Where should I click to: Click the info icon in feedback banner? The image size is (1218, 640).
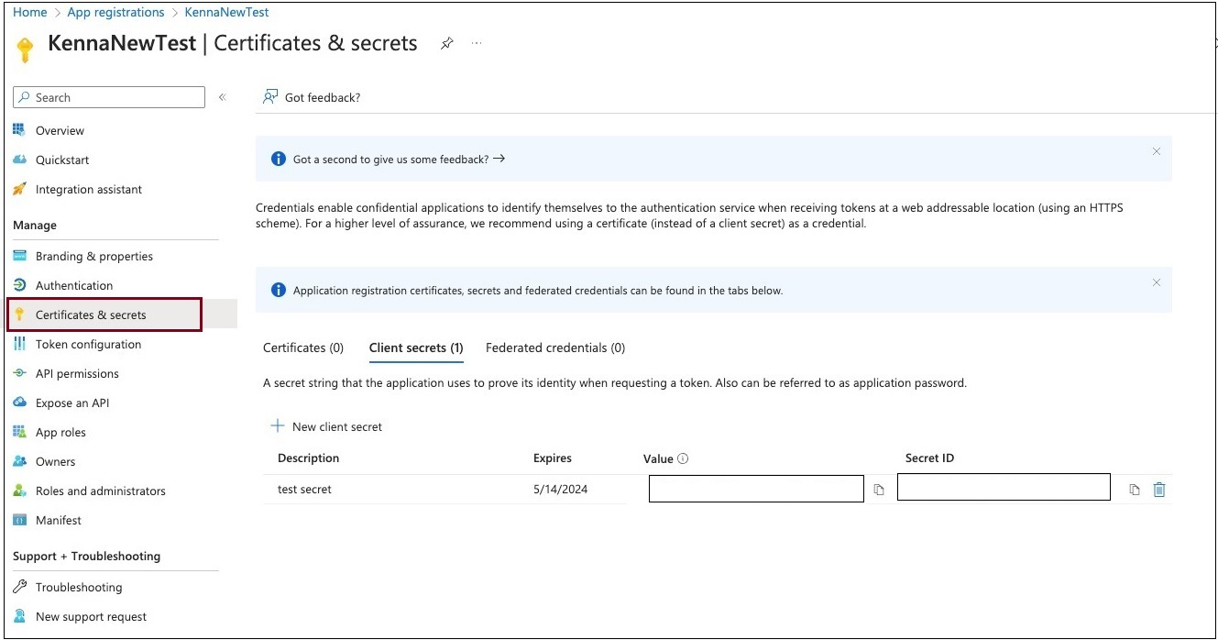[279, 159]
